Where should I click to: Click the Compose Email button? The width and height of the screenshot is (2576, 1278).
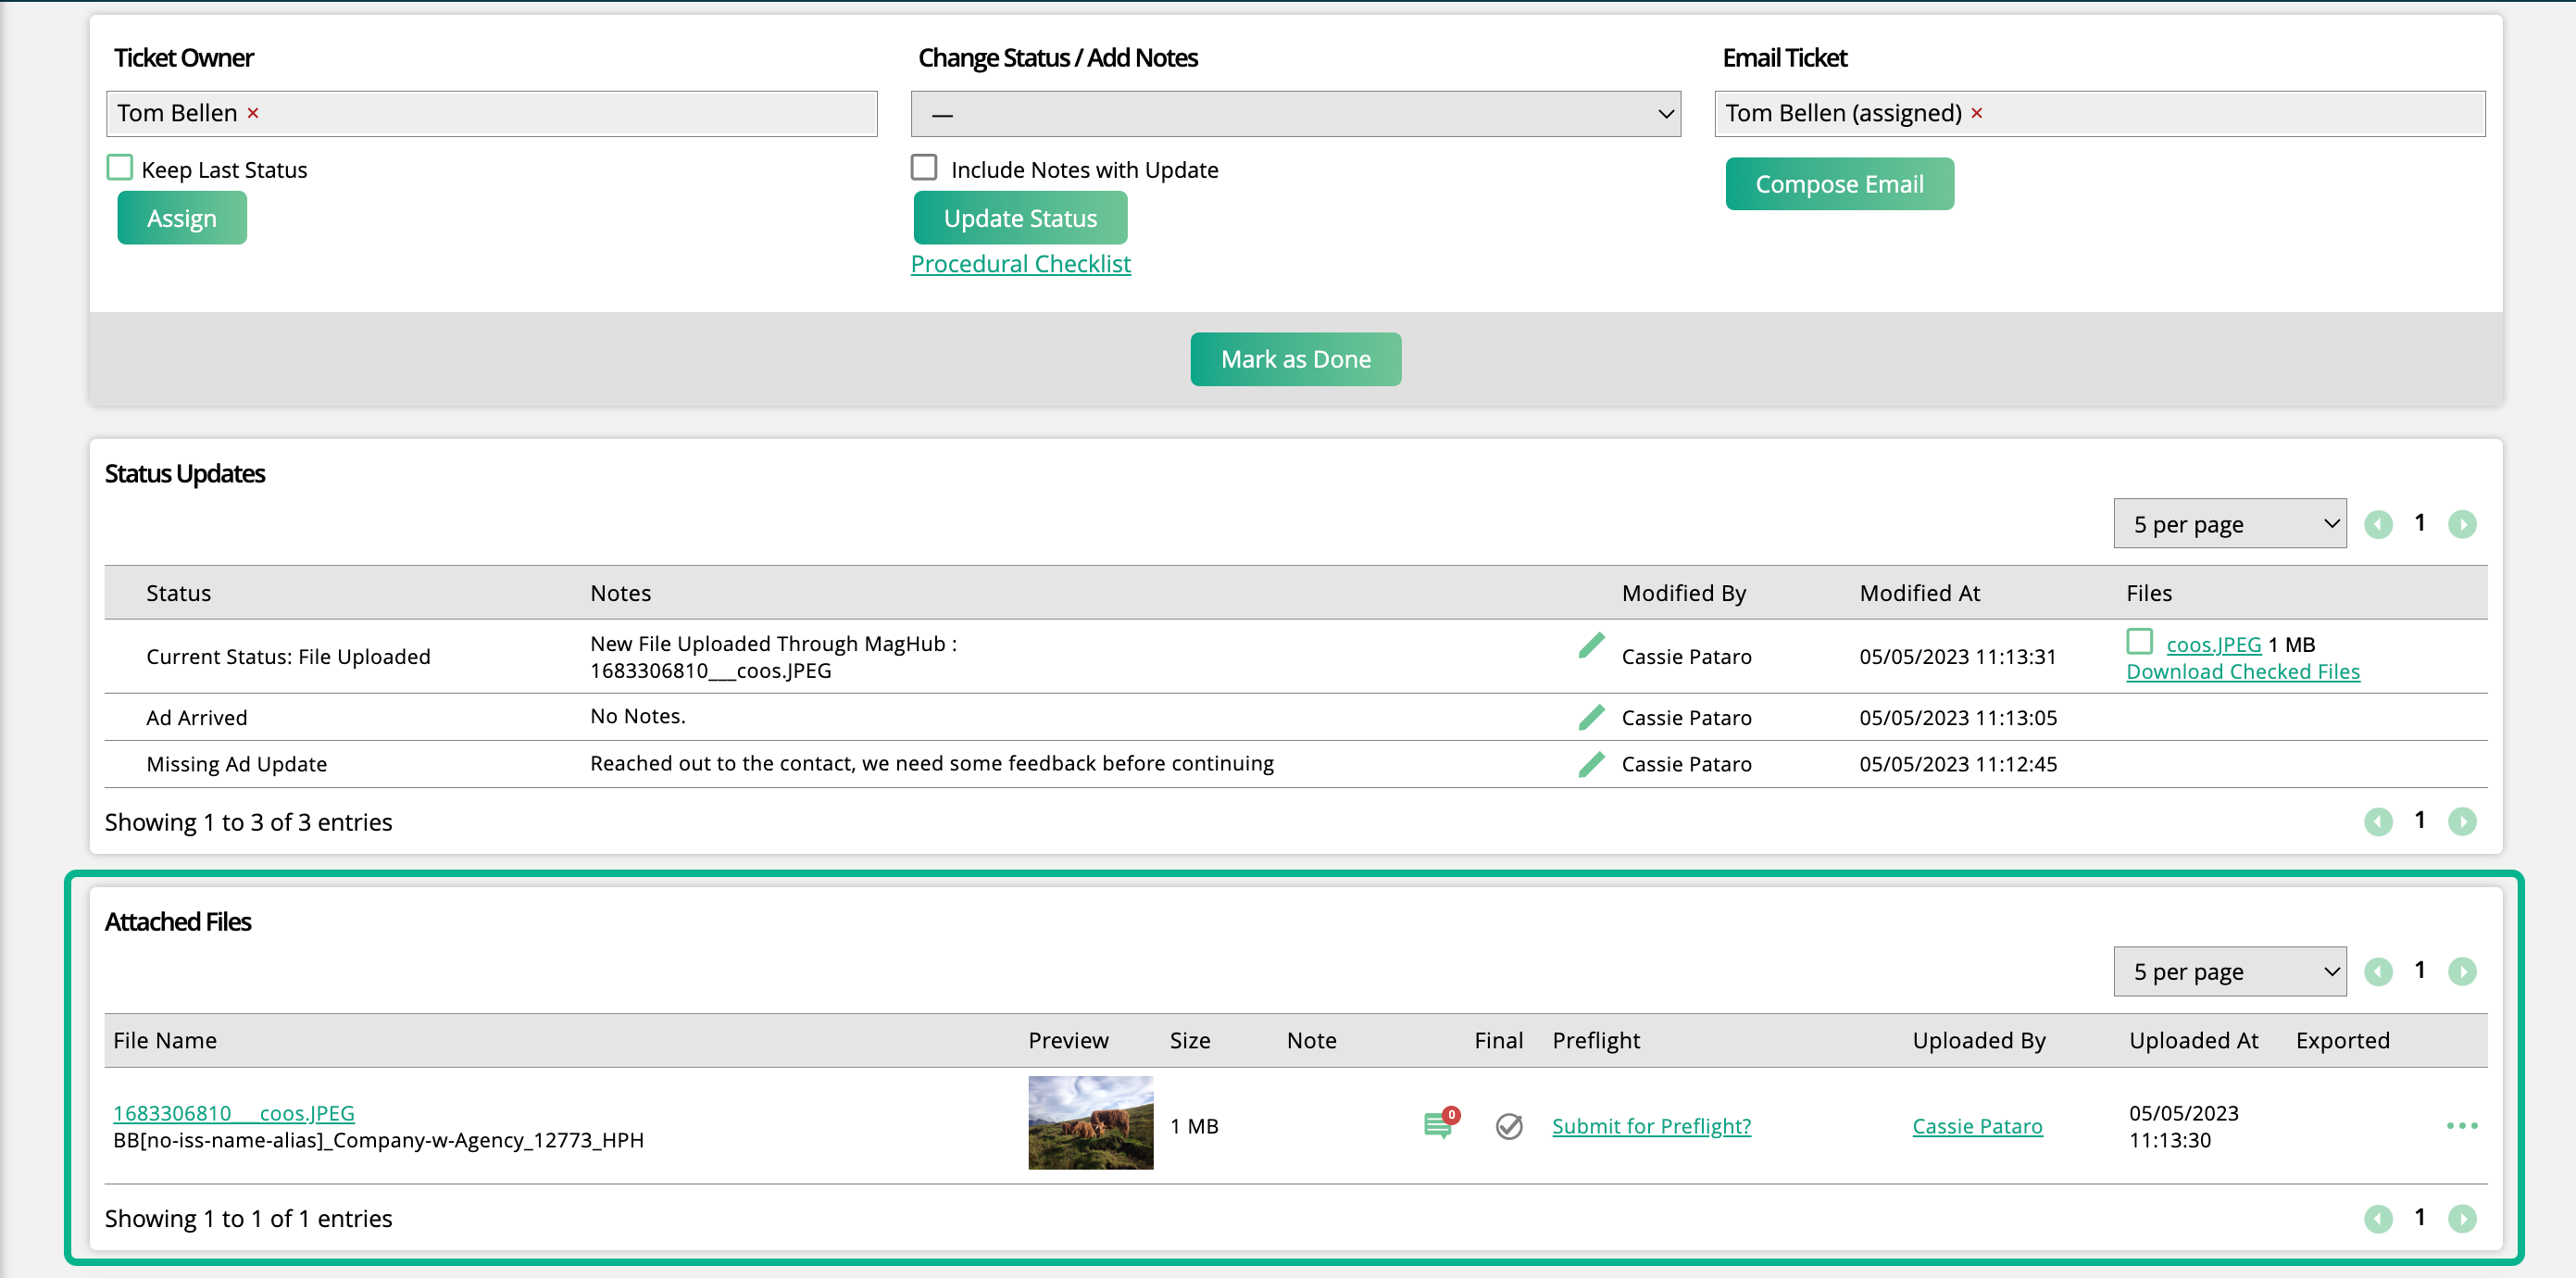pos(1839,183)
